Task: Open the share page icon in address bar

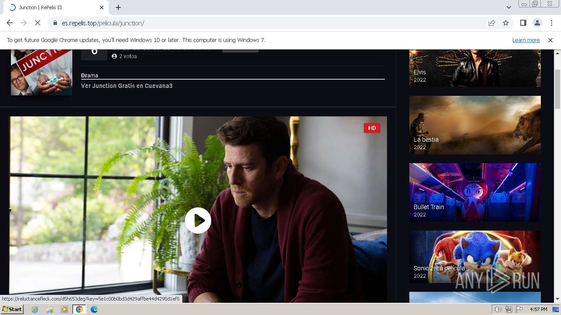Action: (x=492, y=23)
